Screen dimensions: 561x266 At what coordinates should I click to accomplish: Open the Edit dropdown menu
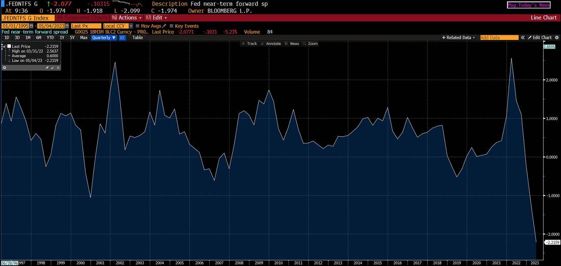[x=157, y=17]
